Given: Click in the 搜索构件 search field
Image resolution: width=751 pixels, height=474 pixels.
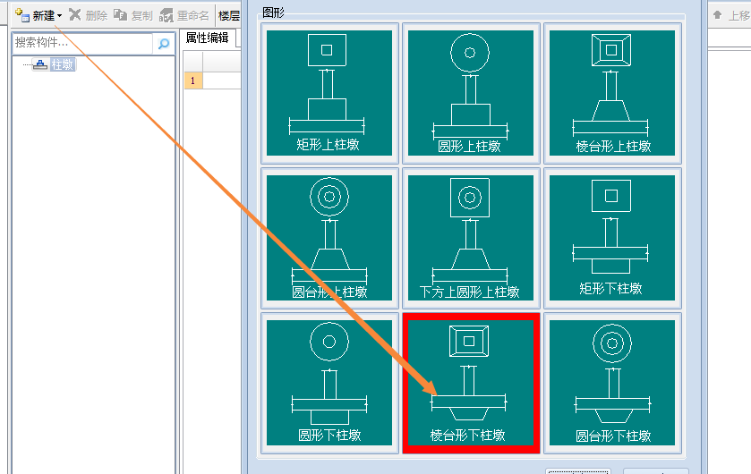Looking at the screenshot, I should coord(83,43).
